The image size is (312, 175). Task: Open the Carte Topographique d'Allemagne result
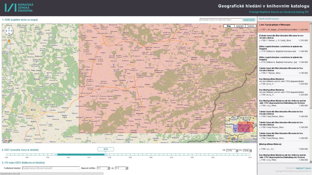[283, 27]
